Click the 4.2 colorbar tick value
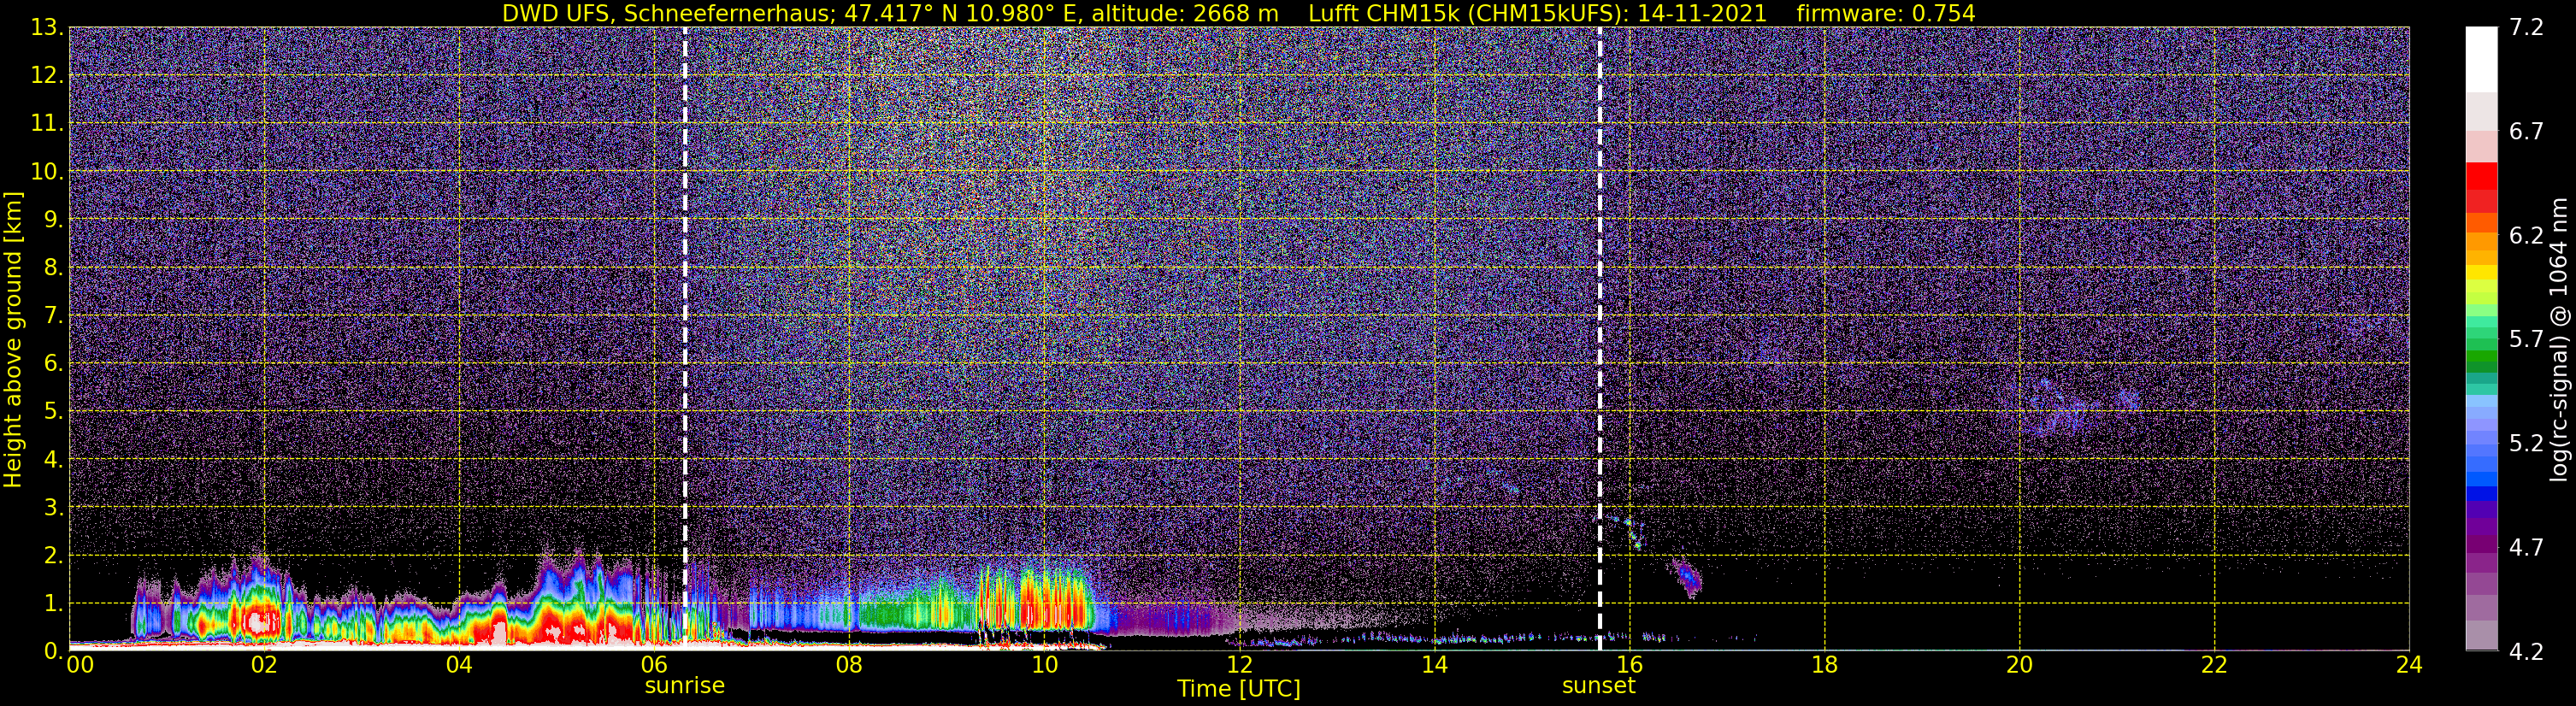Image resolution: width=2576 pixels, height=706 pixels. 2526,652
